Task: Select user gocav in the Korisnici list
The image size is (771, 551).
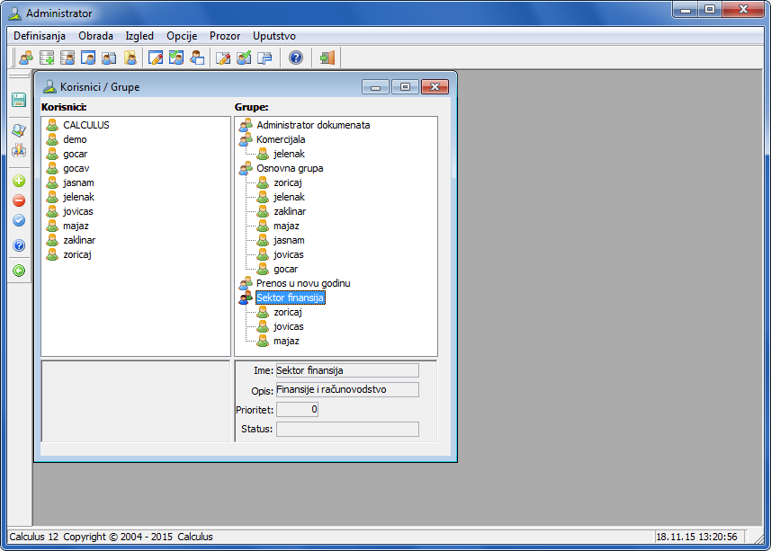Action: (x=76, y=168)
